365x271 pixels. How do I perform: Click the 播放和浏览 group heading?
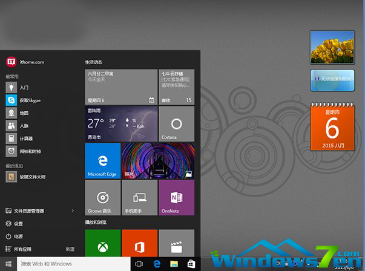(x=96, y=223)
